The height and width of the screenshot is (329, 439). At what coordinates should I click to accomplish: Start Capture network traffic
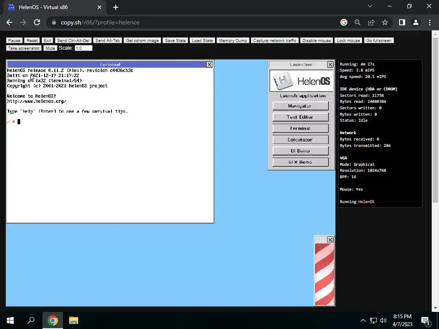[x=275, y=41]
